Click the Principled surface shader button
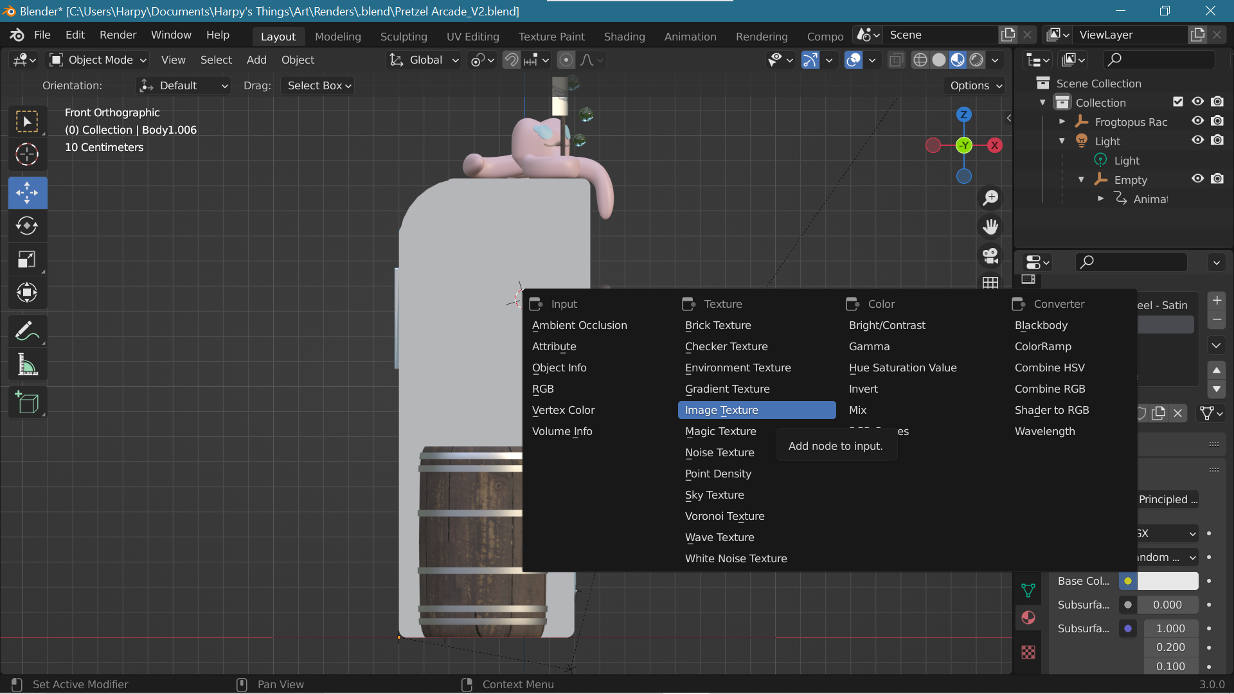This screenshot has width=1234, height=694. (1168, 499)
